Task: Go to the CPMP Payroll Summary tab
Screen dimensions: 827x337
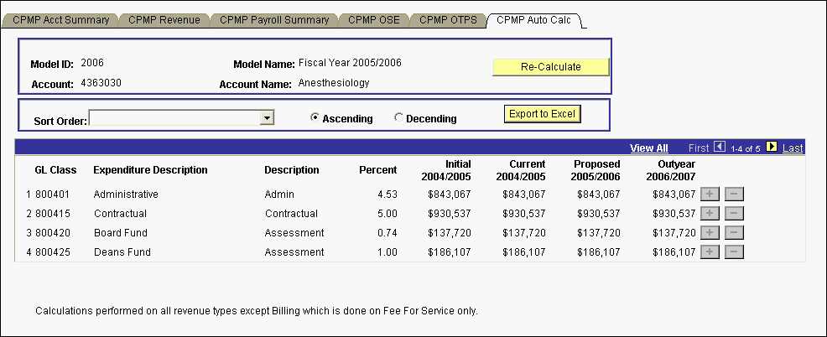Action: point(274,20)
